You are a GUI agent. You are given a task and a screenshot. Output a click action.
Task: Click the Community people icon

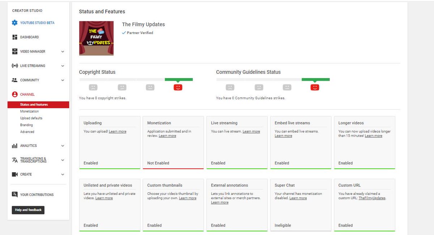[x=14, y=80]
